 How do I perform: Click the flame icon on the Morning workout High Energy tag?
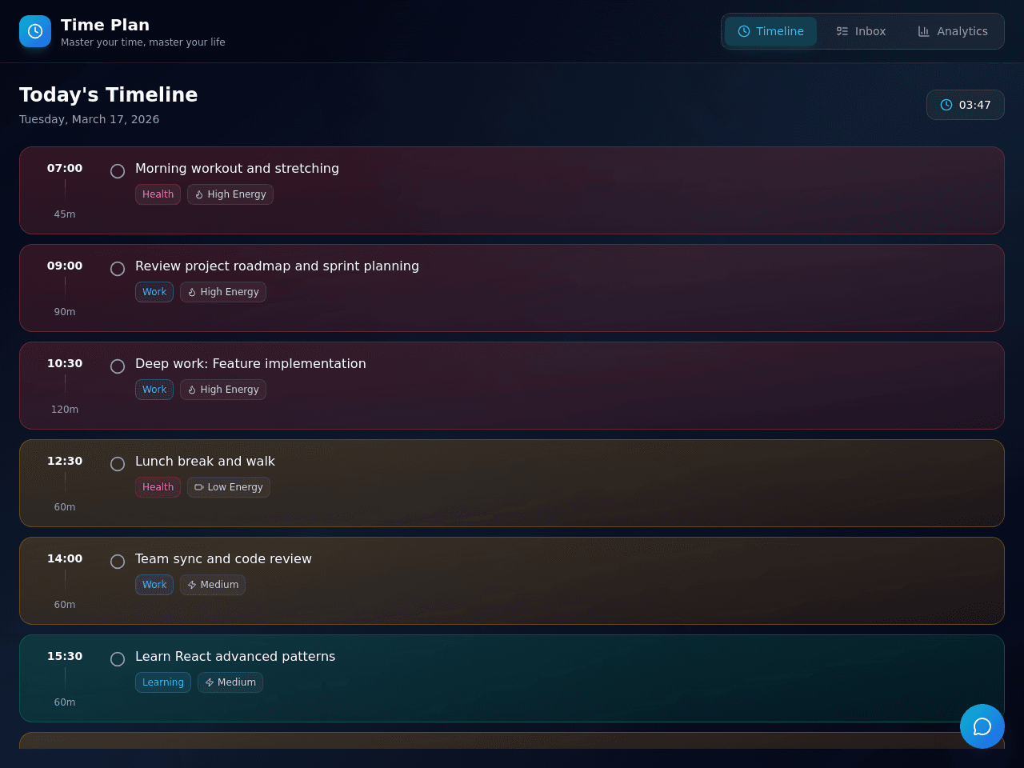[199, 194]
